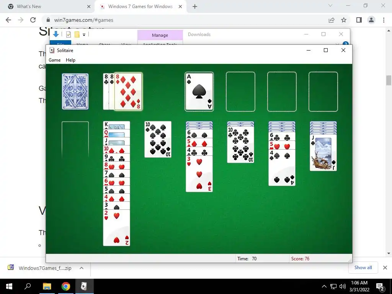Expand options for Windows7Games zip download
This screenshot has height=294, width=392.
point(82,268)
